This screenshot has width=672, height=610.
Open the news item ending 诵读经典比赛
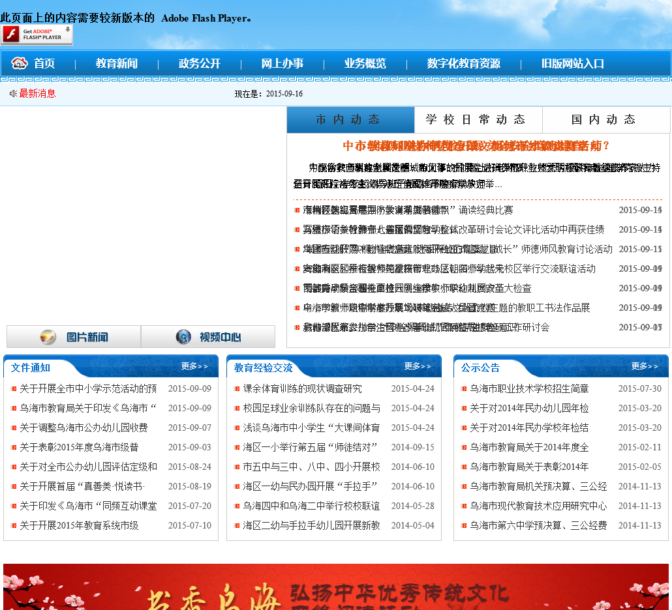coord(408,211)
